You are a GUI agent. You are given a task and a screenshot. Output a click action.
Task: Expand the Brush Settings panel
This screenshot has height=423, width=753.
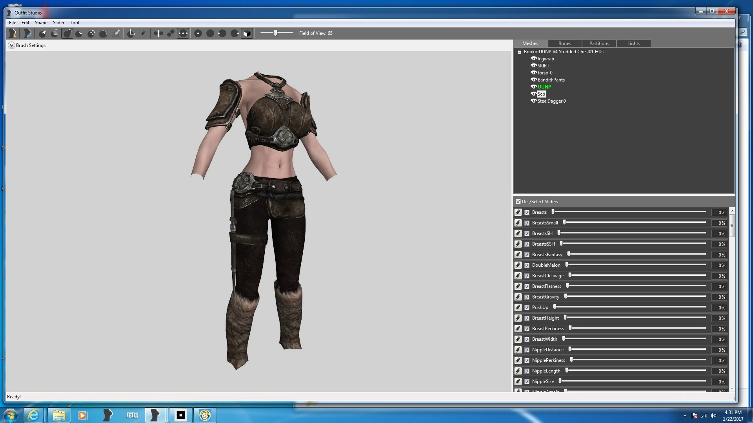(x=11, y=45)
